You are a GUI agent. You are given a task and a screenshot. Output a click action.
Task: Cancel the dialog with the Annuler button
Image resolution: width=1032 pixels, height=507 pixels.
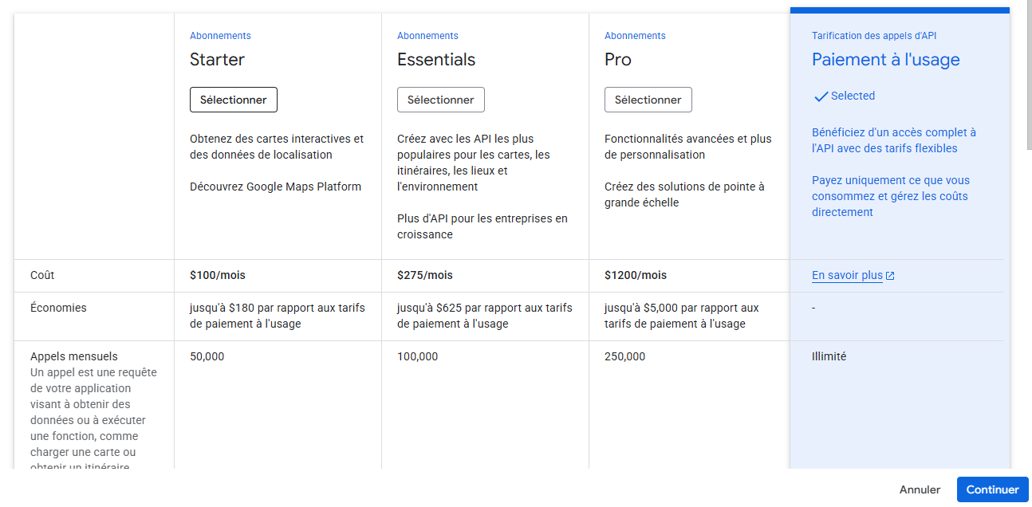click(x=920, y=489)
